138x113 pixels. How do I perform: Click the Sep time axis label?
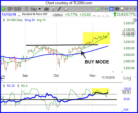(x=25, y=76)
